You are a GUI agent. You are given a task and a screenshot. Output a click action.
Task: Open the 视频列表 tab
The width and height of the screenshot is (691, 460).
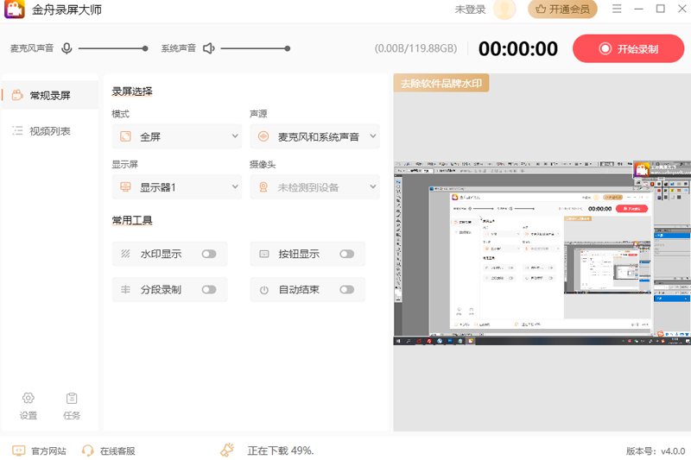pyautogui.click(x=50, y=131)
